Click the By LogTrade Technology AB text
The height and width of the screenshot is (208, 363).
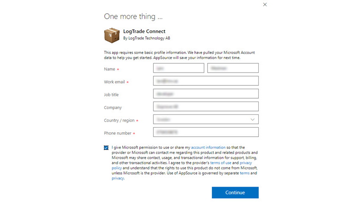pyautogui.click(x=146, y=38)
